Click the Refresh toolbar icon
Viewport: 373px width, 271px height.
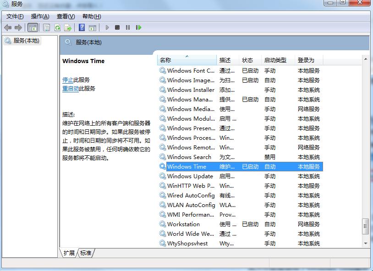point(58,27)
